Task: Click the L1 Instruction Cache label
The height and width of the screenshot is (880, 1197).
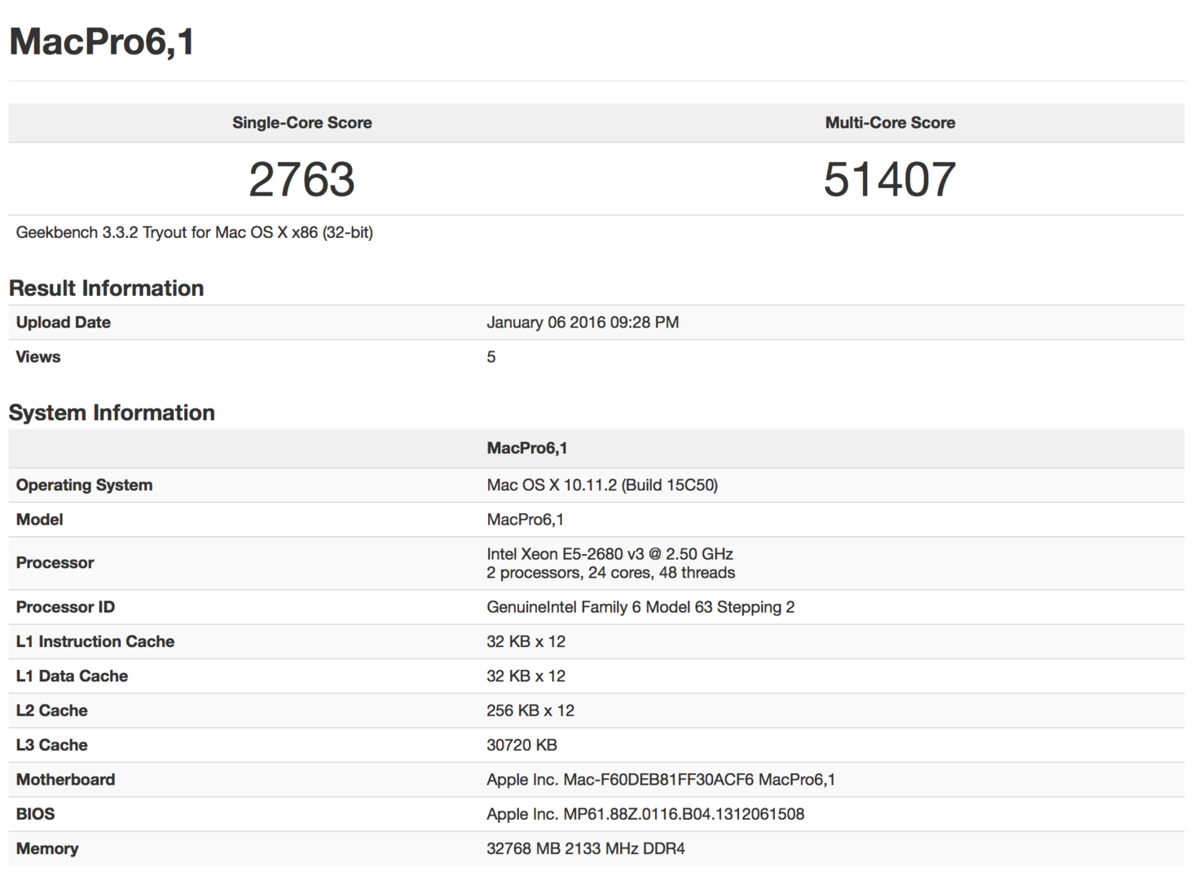Action: (x=95, y=642)
